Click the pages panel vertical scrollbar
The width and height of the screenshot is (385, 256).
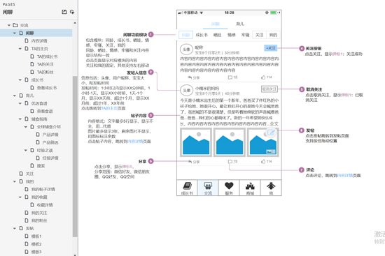click(75, 156)
